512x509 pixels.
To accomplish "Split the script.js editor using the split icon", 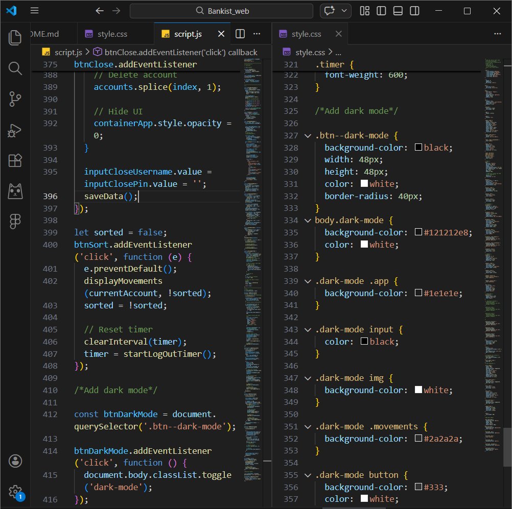I will [240, 33].
